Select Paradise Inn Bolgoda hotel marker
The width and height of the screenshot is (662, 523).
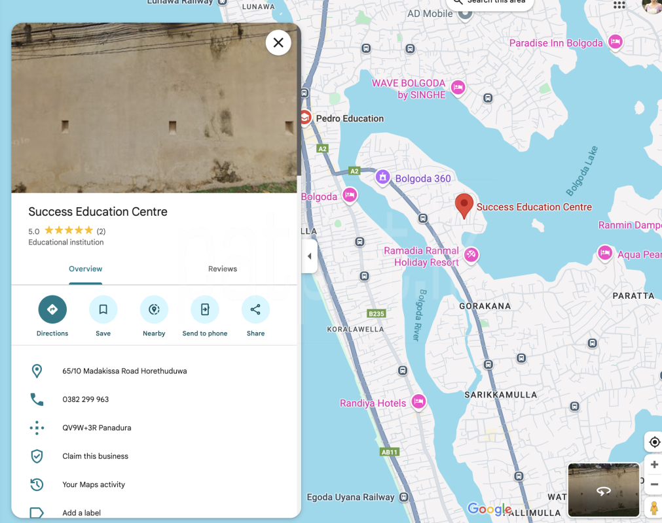coord(615,42)
